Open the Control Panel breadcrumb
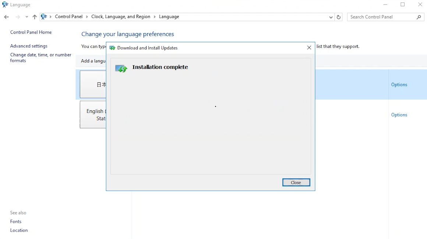The image size is (427, 239). click(68, 17)
